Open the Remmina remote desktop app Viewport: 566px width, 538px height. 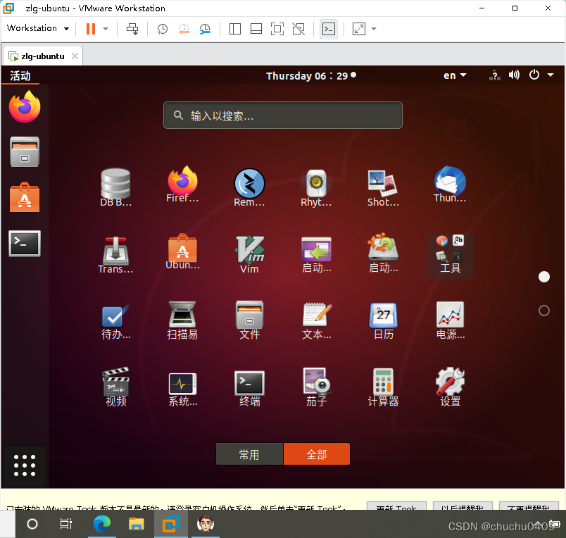click(249, 187)
